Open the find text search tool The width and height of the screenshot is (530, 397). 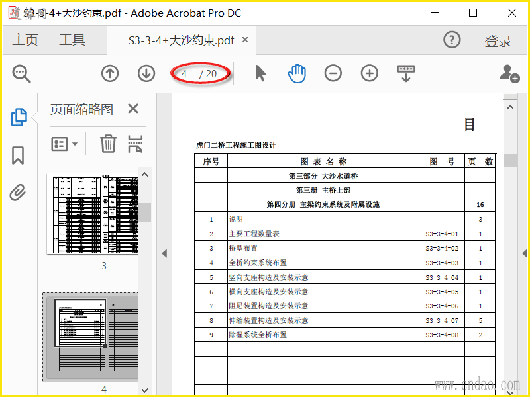point(22,73)
